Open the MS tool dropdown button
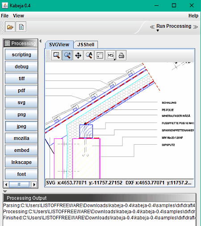This screenshot has width=201, height=226. (x=111, y=55)
